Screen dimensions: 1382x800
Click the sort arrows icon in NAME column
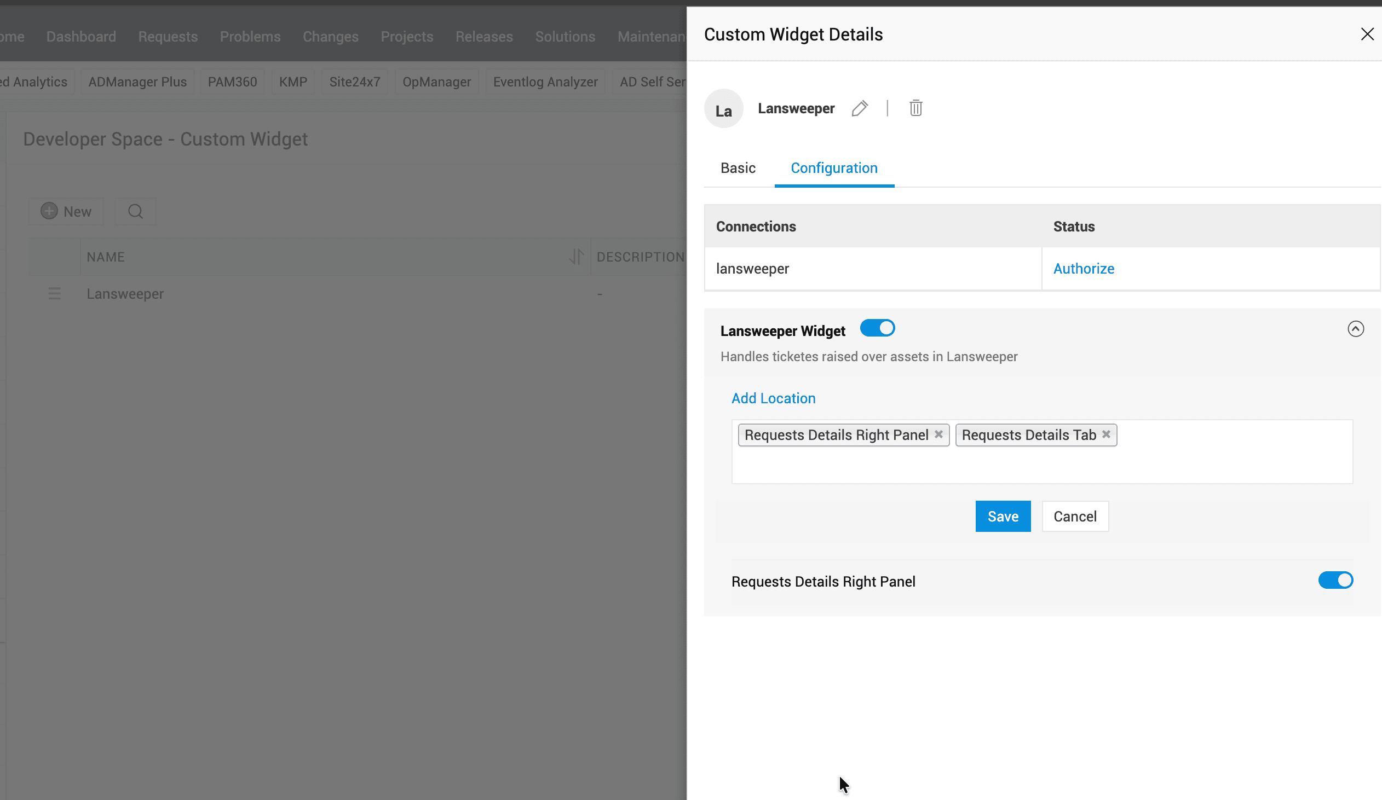pos(576,257)
